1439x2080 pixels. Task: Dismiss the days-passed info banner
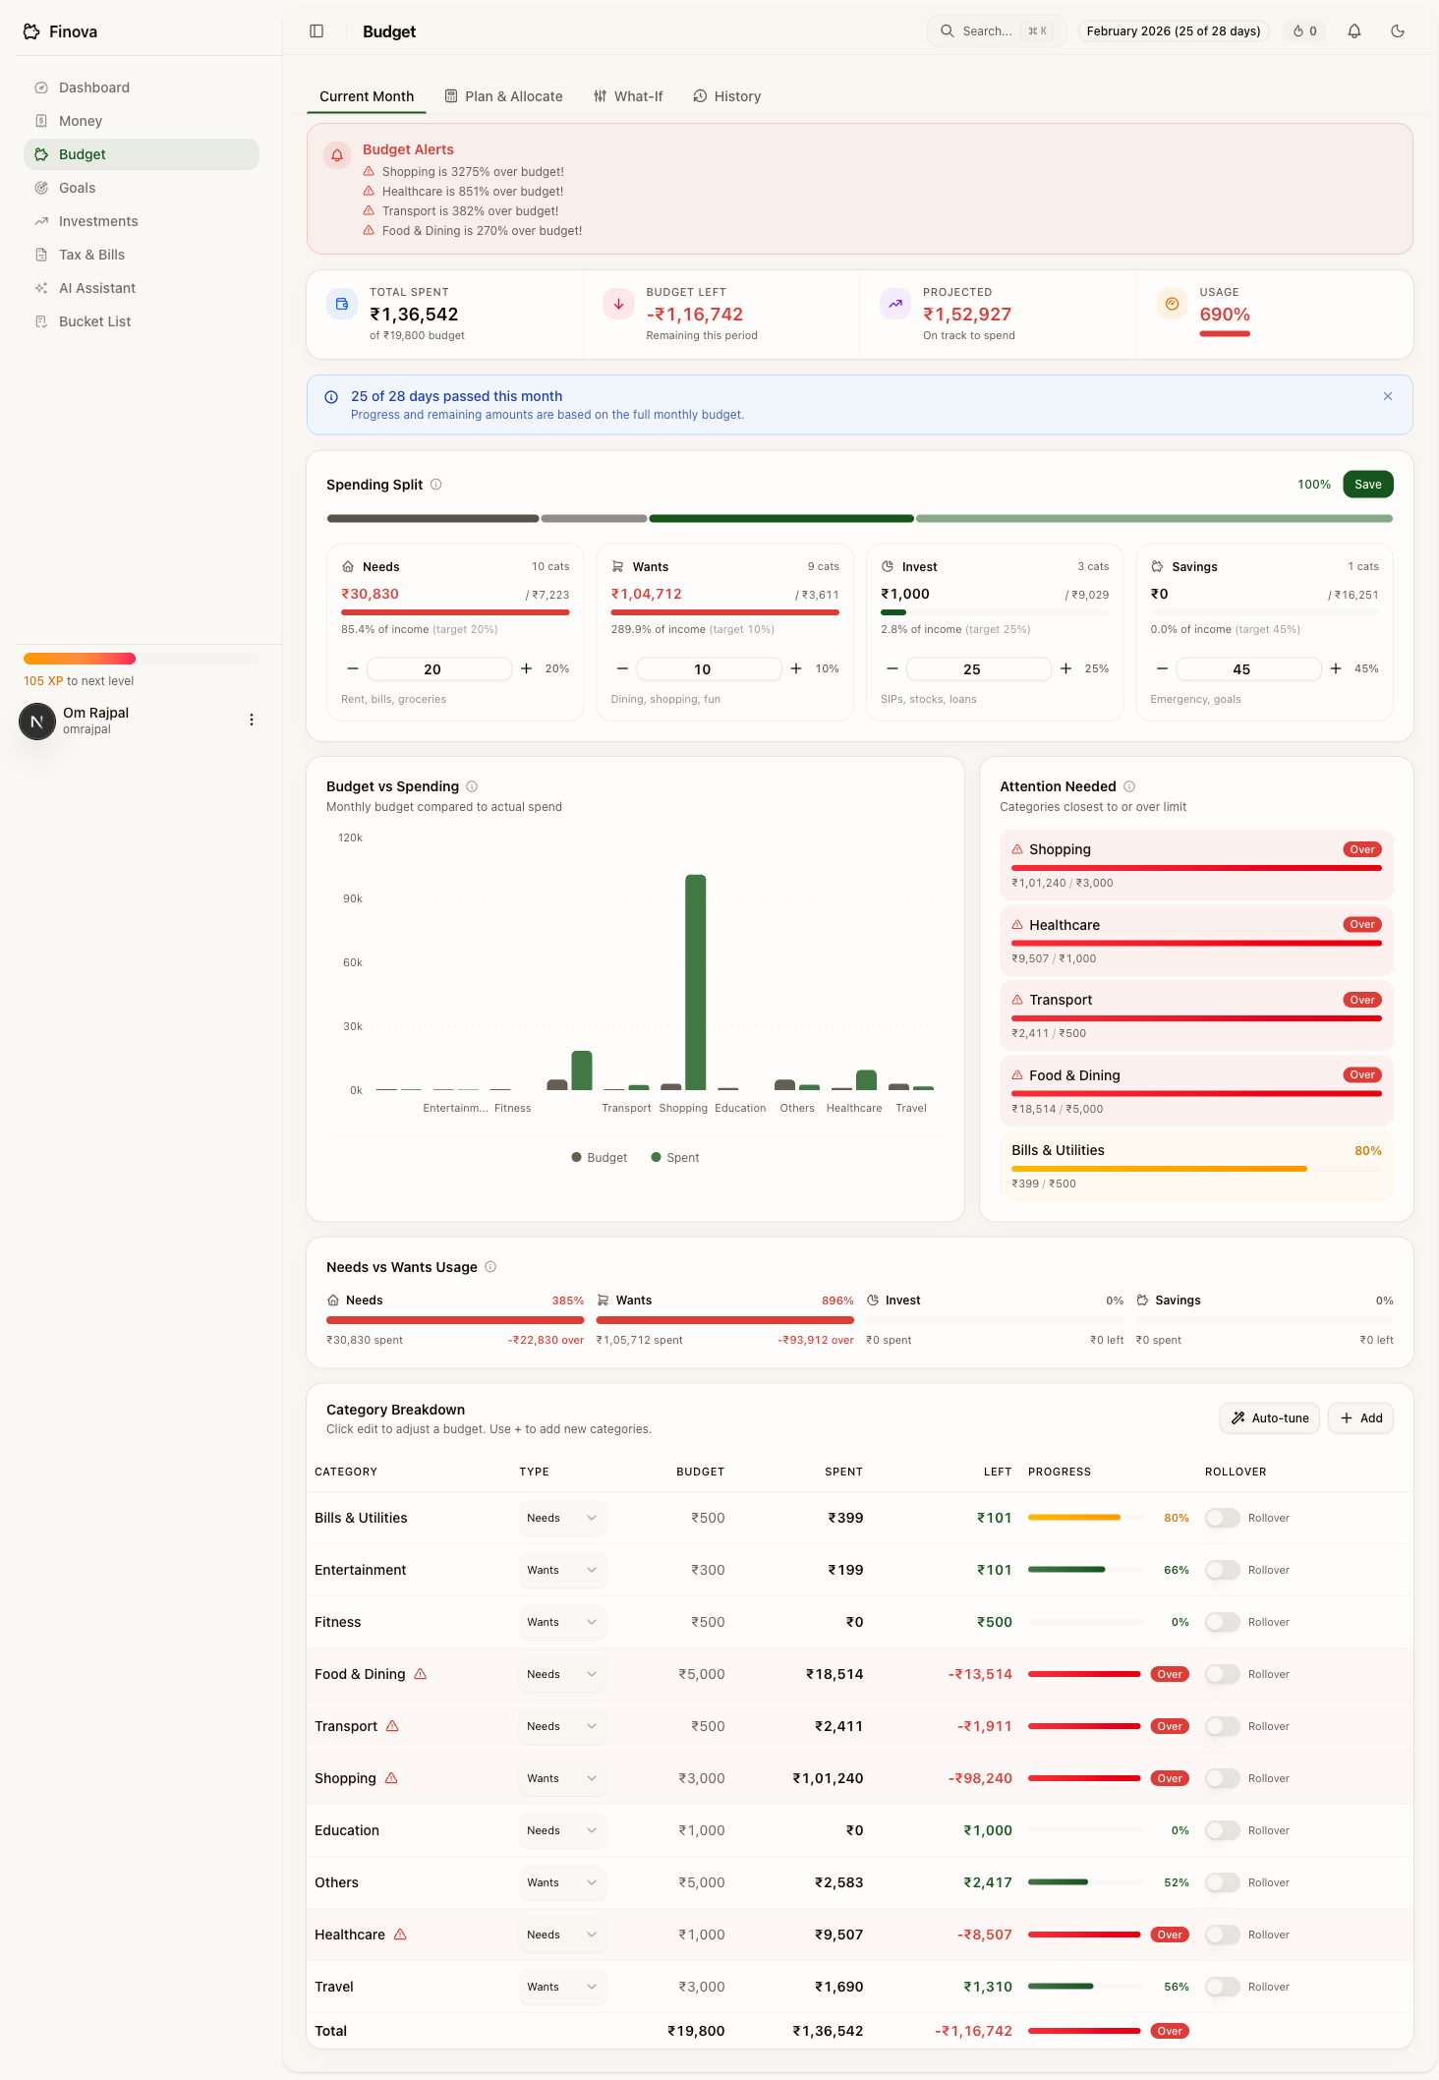(1387, 396)
